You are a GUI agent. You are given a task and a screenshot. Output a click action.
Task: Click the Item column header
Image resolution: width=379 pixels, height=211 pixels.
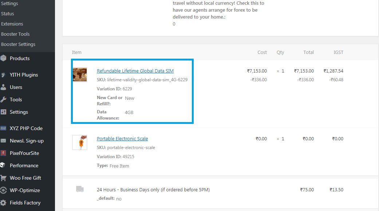coord(76,52)
